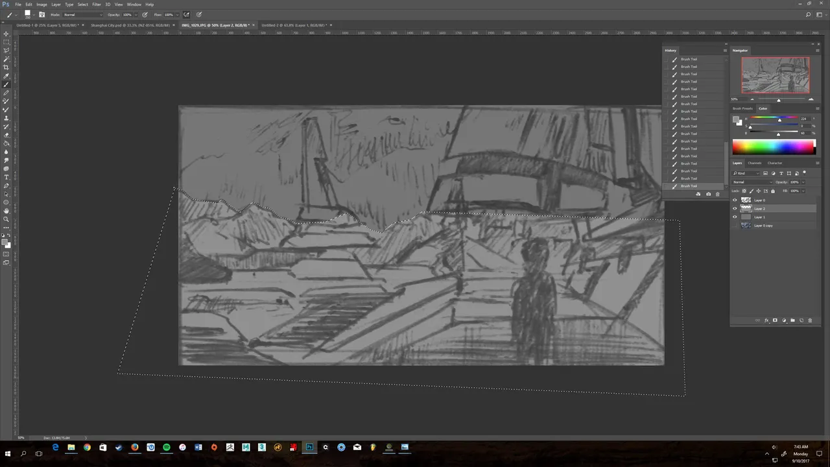Toggle lock transparent pixels
Screen dimensions: 830x467
(x=744, y=191)
